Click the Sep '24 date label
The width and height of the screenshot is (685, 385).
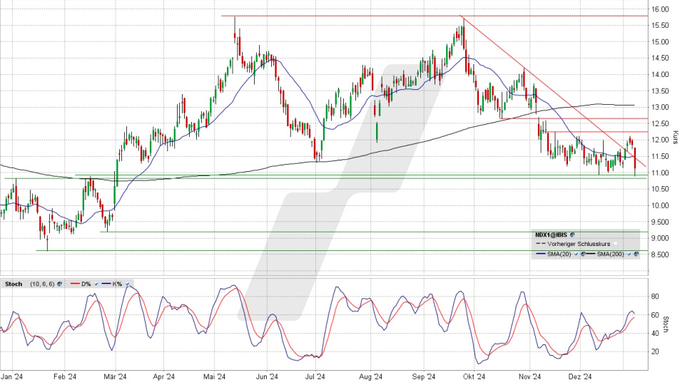pyautogui.click(x=424, y=376)
